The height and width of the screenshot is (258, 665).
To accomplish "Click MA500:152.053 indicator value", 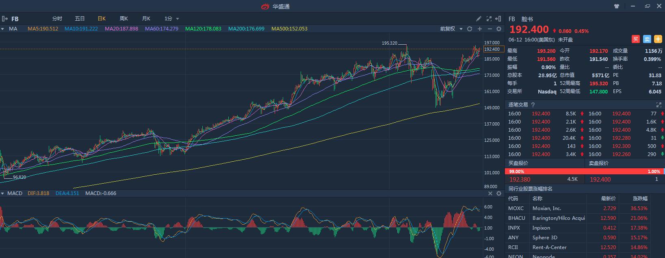I will (x=289, y=29).
